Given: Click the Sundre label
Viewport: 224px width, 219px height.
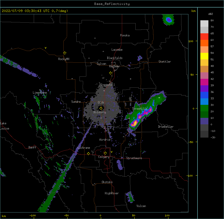Looking at the screenshot, I should [x=76, y=102].
